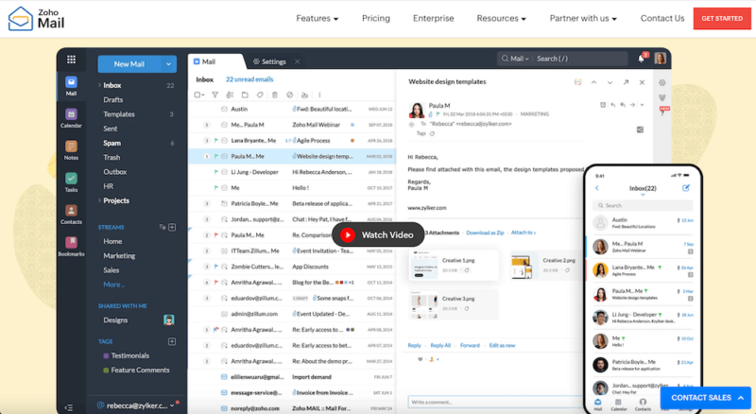
Task: Expand the rebecca@zylker account switcher
Action: click(172, 405)
